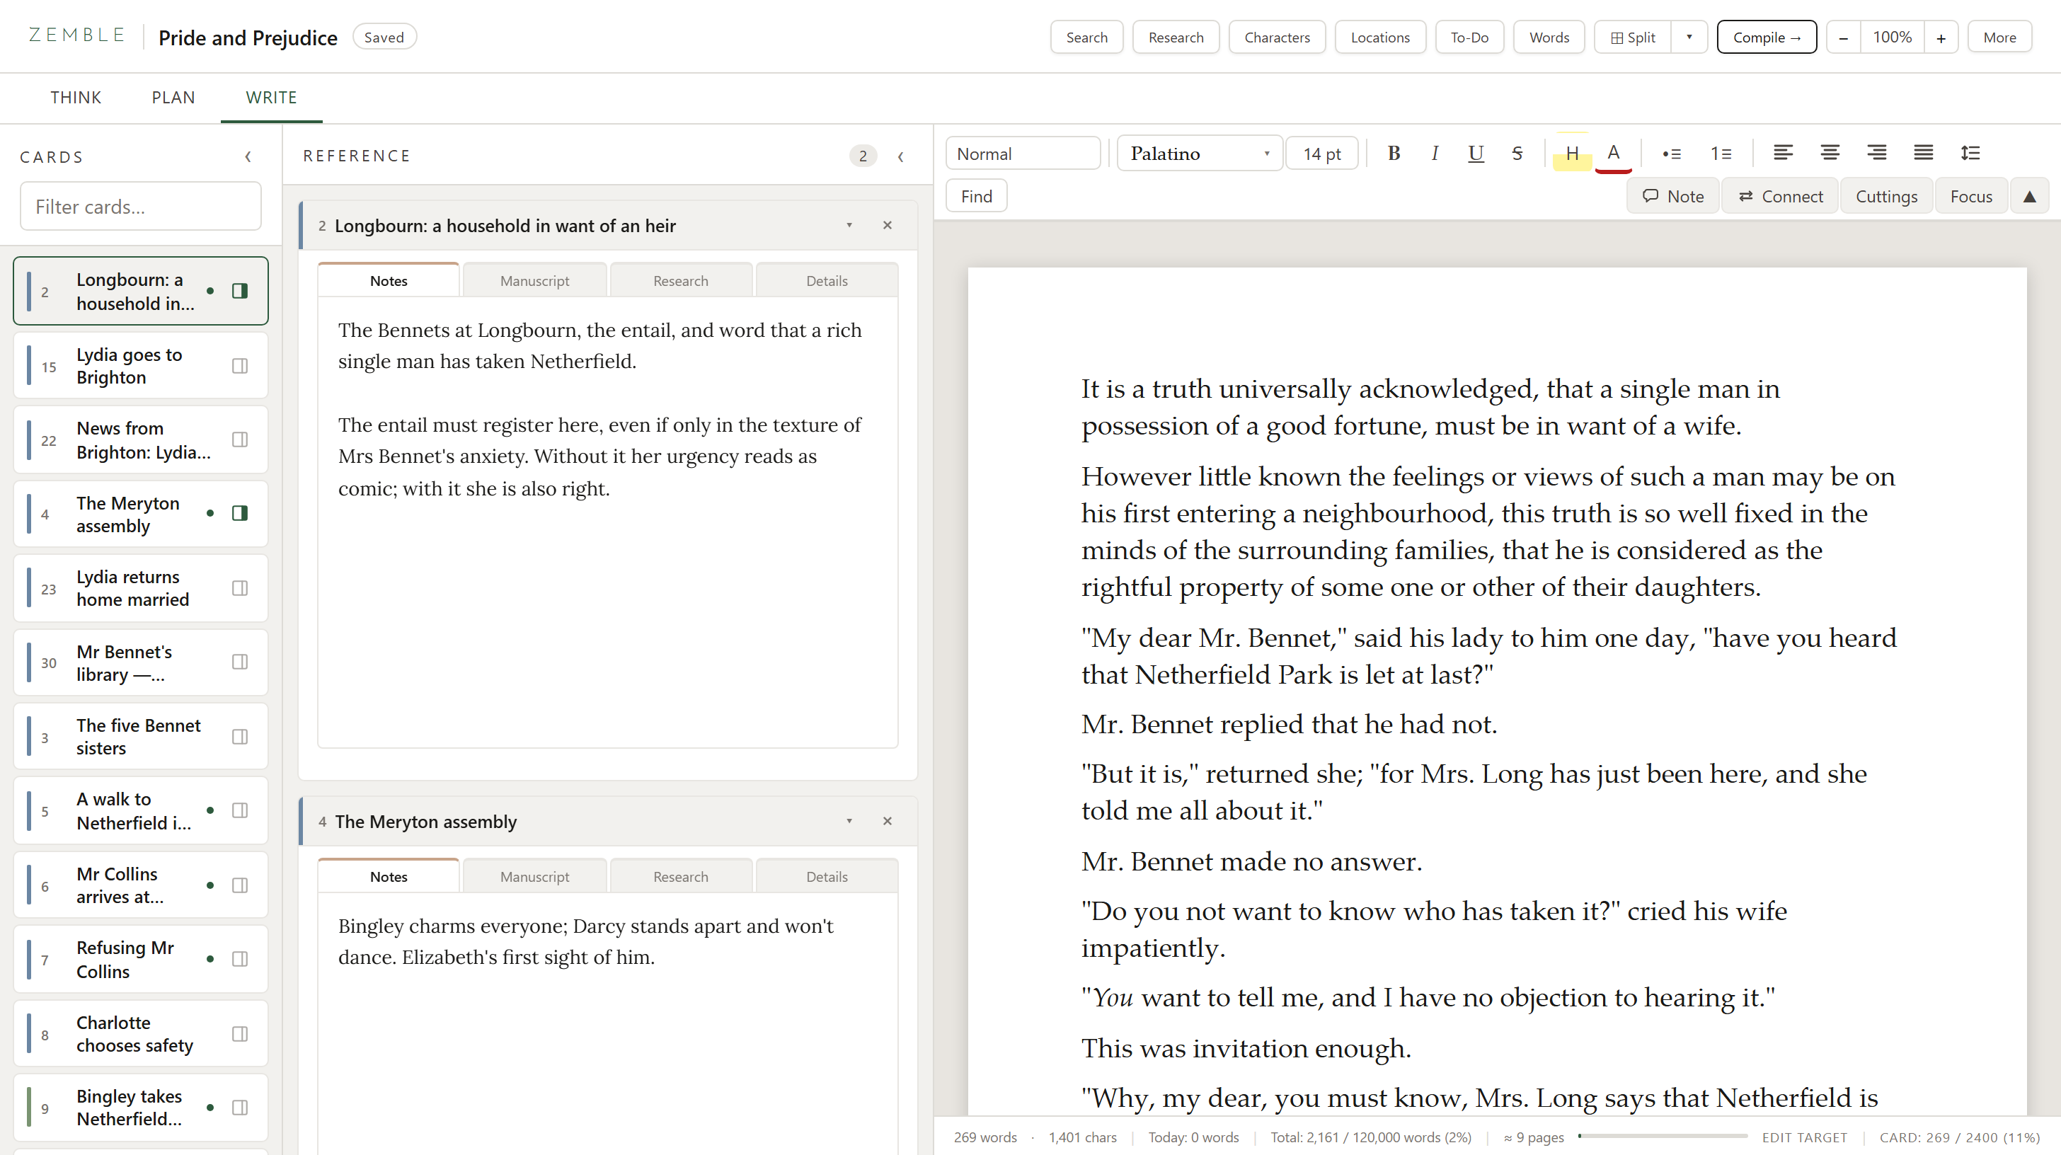This screenshot has width=2061, height=1155.
Task: Open the Compile dialog
Action: tap(1767, 37)
